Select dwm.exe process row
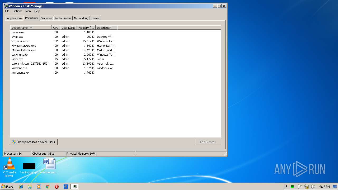Image resolution: width=338 pixels, height=190 pixels. click(63, 37)
